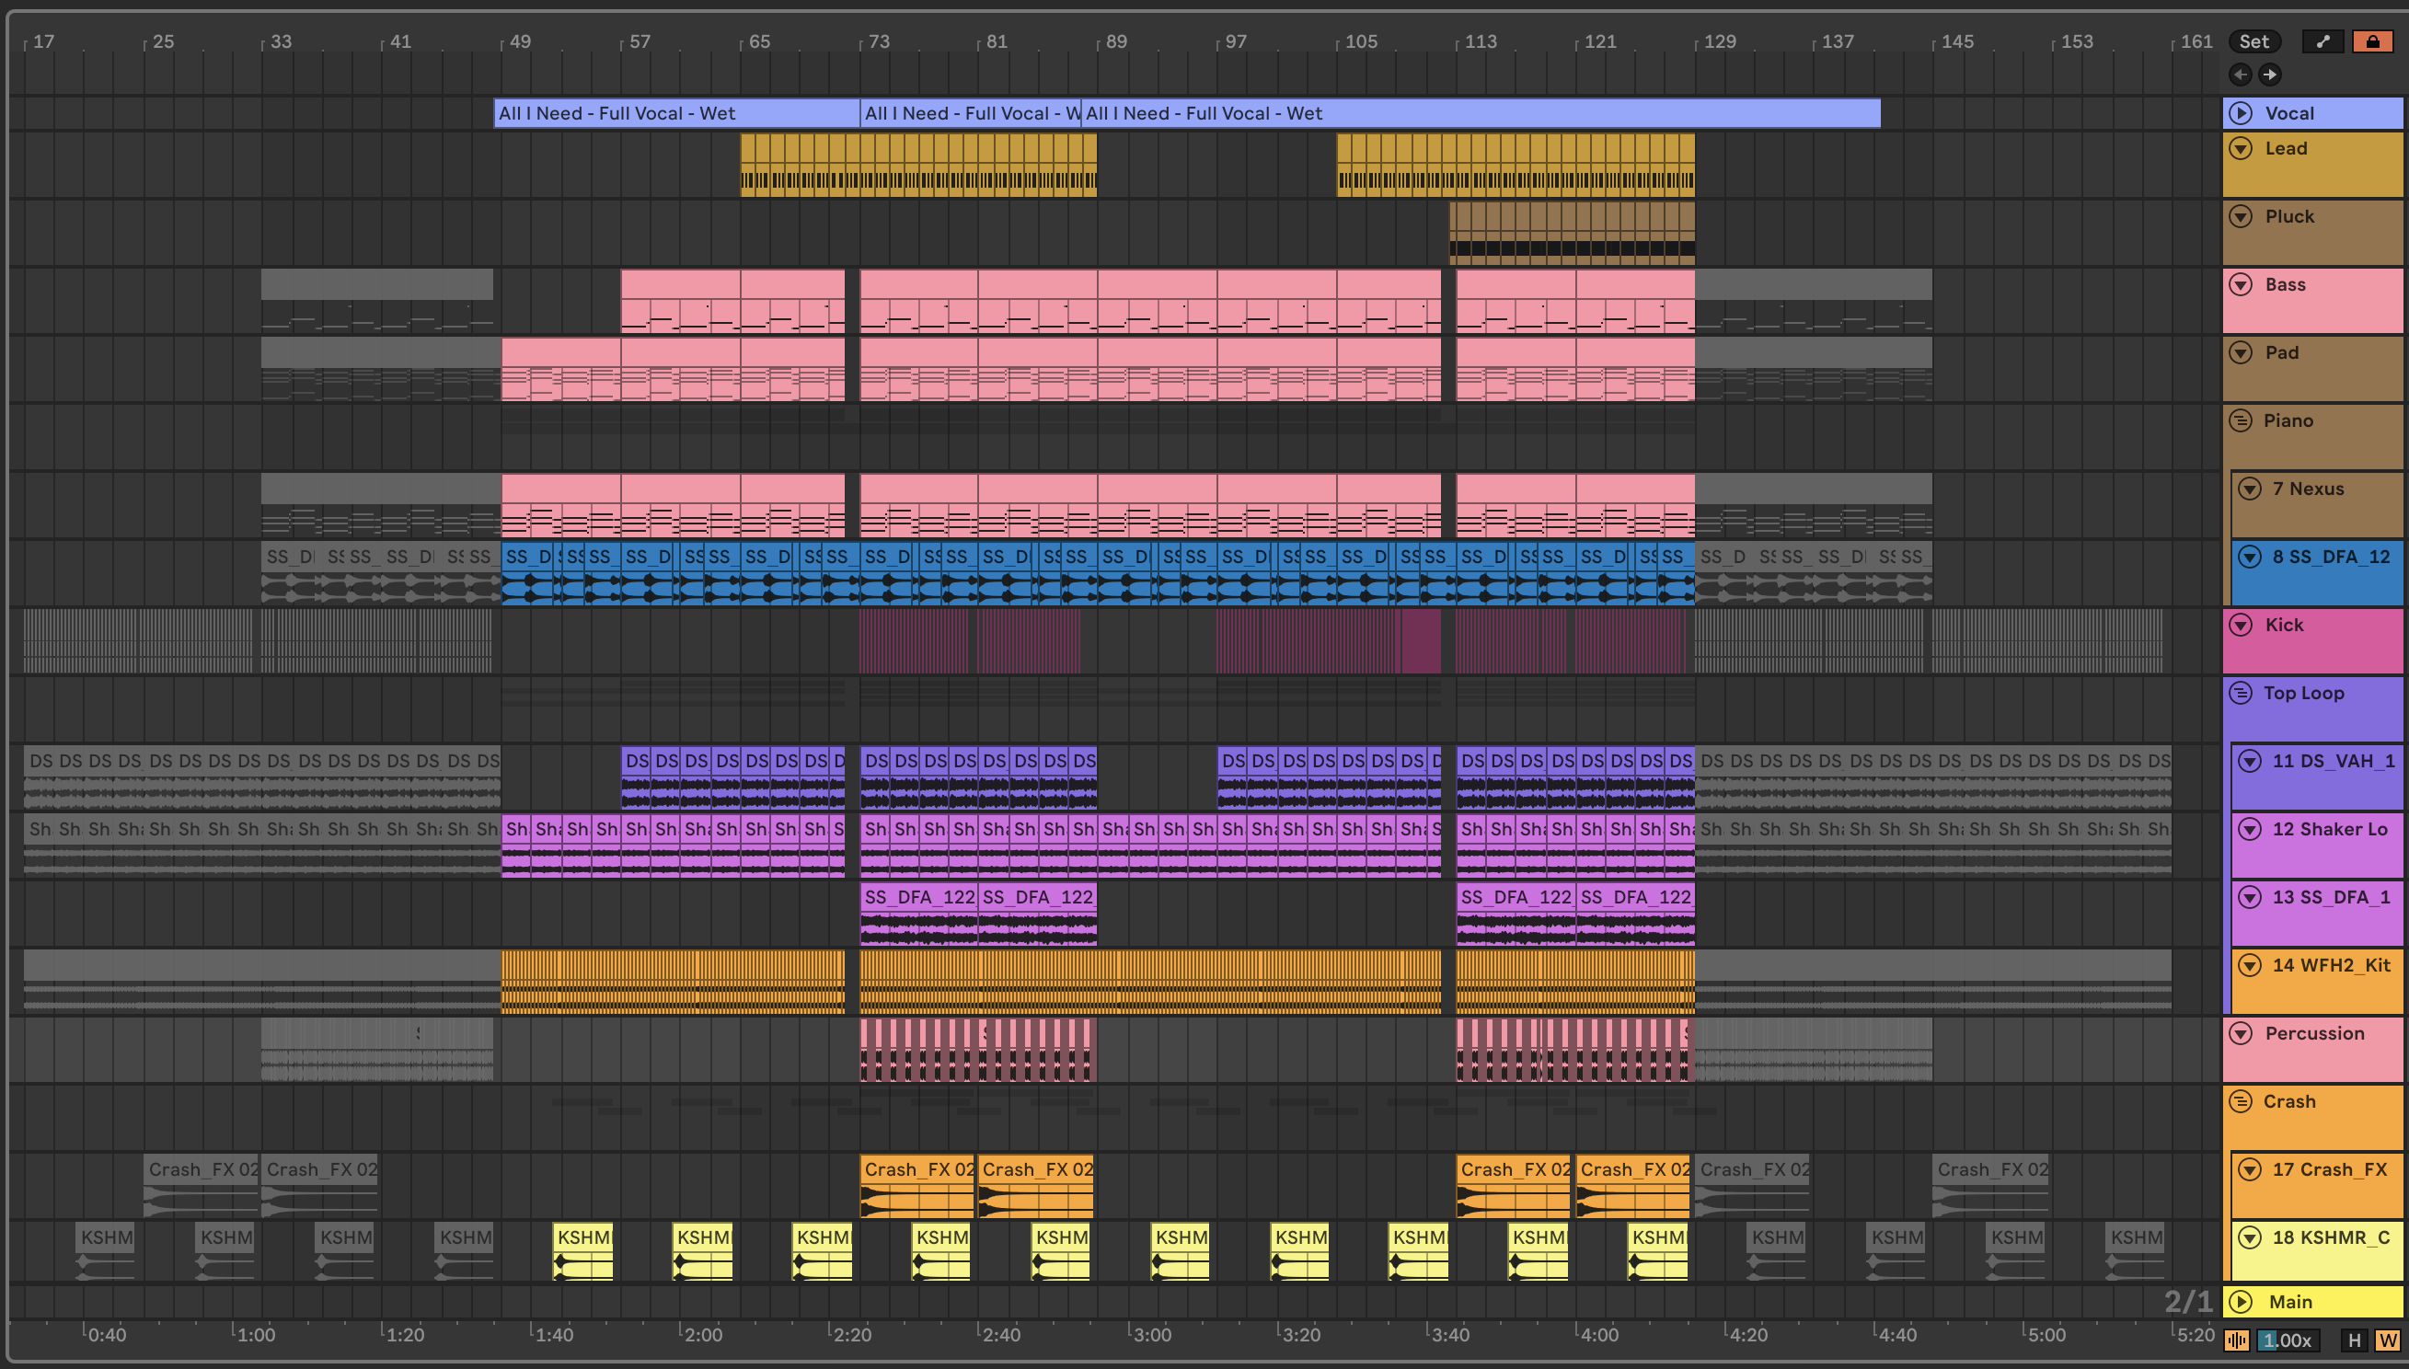This screenshot has height=1369, width=2409.
Task: Toggle the automation mode button
Action: 2323,41
